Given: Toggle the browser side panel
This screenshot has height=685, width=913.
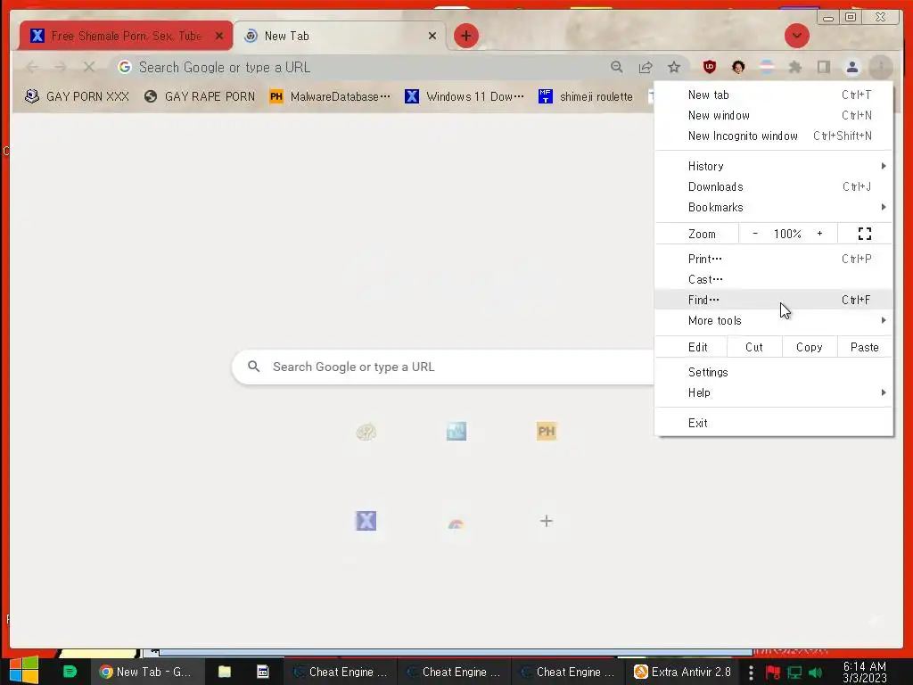Looking at the screenshot, I should point(823,67).
